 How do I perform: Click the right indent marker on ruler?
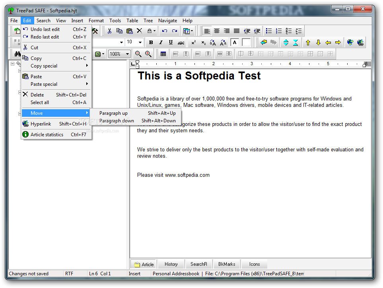click(x=364, y=65)
